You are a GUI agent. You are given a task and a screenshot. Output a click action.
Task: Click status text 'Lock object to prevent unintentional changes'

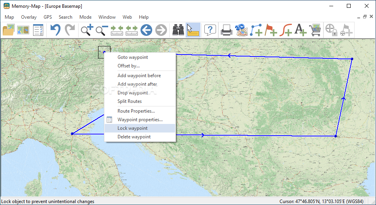pyautogui.click(x=48, y=201)
